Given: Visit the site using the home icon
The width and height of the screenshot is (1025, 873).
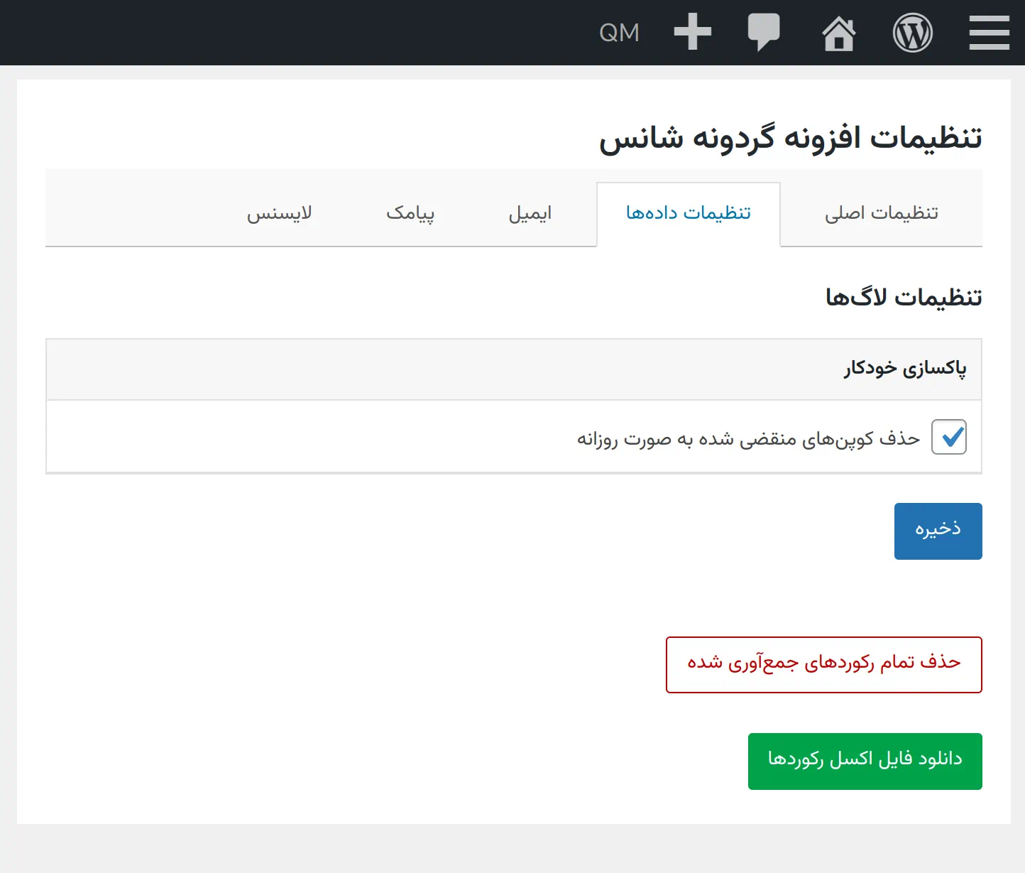Looking at the screenshot, I should point(839,32).
